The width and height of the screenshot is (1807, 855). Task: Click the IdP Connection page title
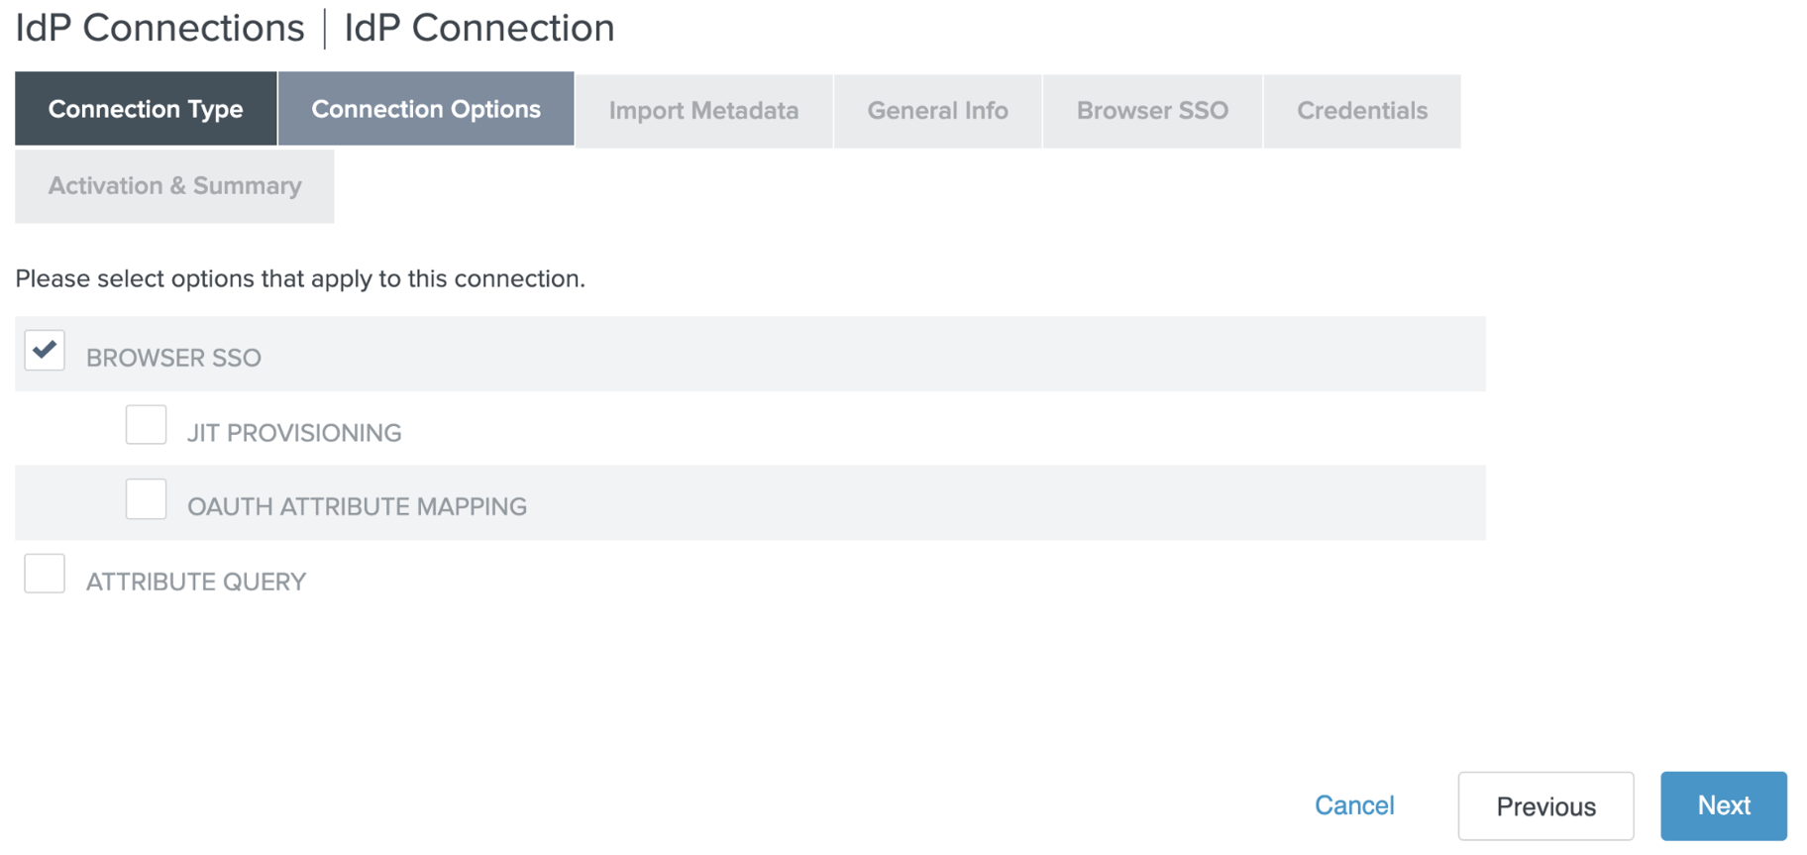tap(478, 28)
